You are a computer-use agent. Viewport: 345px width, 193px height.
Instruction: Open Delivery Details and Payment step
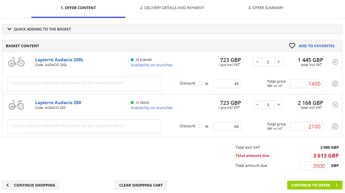(x=172, y=8)
